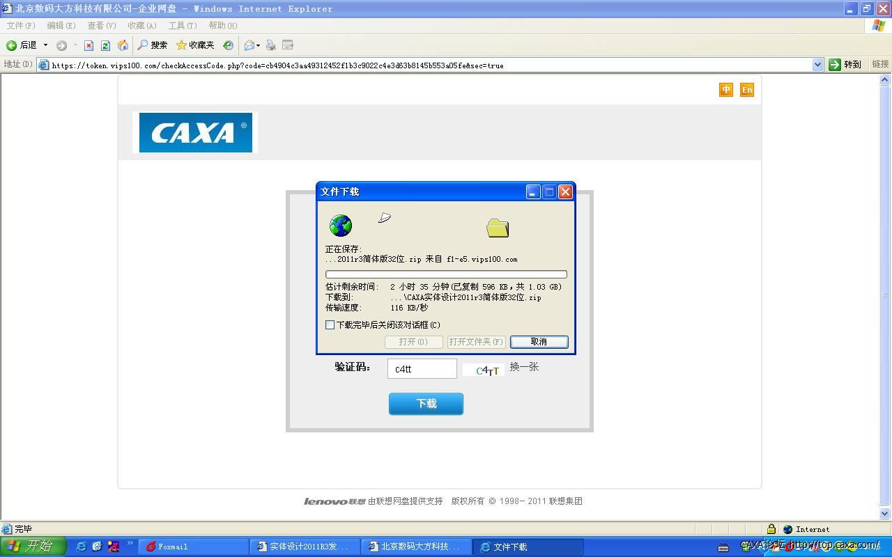The width and height of the screenshot is (892, 557).
Task: Click 换一张 to change captcha
Action: tap(524, 367)
